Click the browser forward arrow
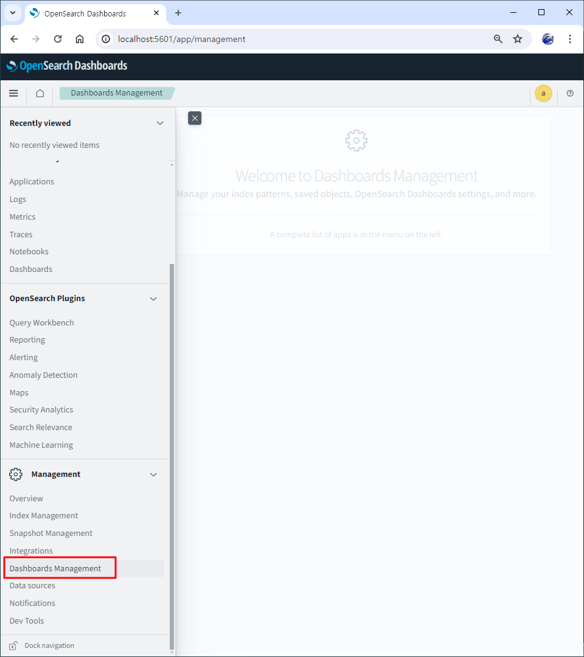The width and height of the screenshot is (584, 657). coord(36,39)
